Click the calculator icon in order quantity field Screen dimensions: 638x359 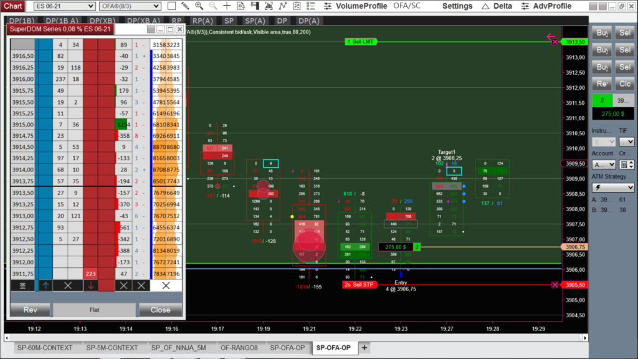(x=624, y=165)
